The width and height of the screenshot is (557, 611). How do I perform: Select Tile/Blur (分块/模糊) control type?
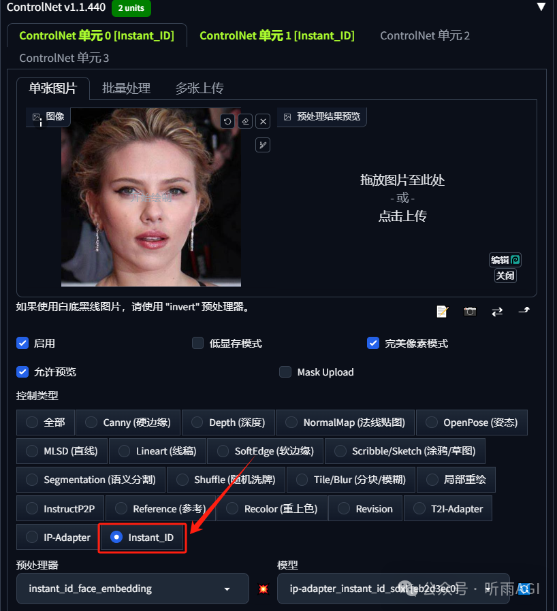point(351,480)
